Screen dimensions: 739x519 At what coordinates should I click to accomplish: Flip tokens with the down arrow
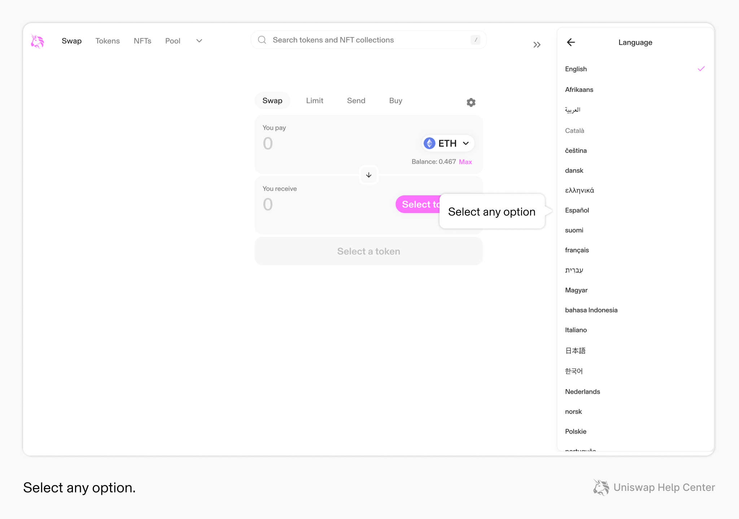(369, 175)
